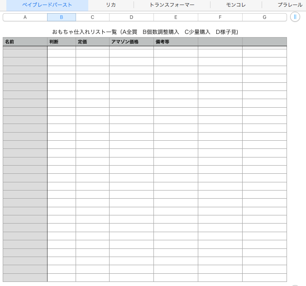
Task: Go to the プラレール sheet tab
Action: click(x=290, y=5)
